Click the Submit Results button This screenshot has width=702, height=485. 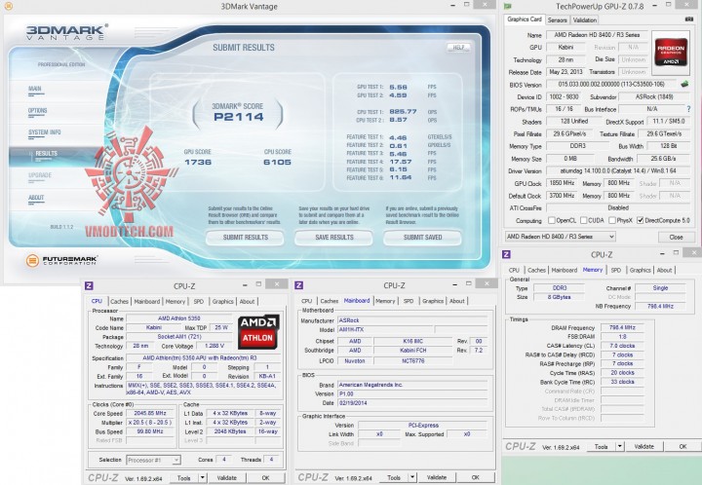[x=246, y=238]
